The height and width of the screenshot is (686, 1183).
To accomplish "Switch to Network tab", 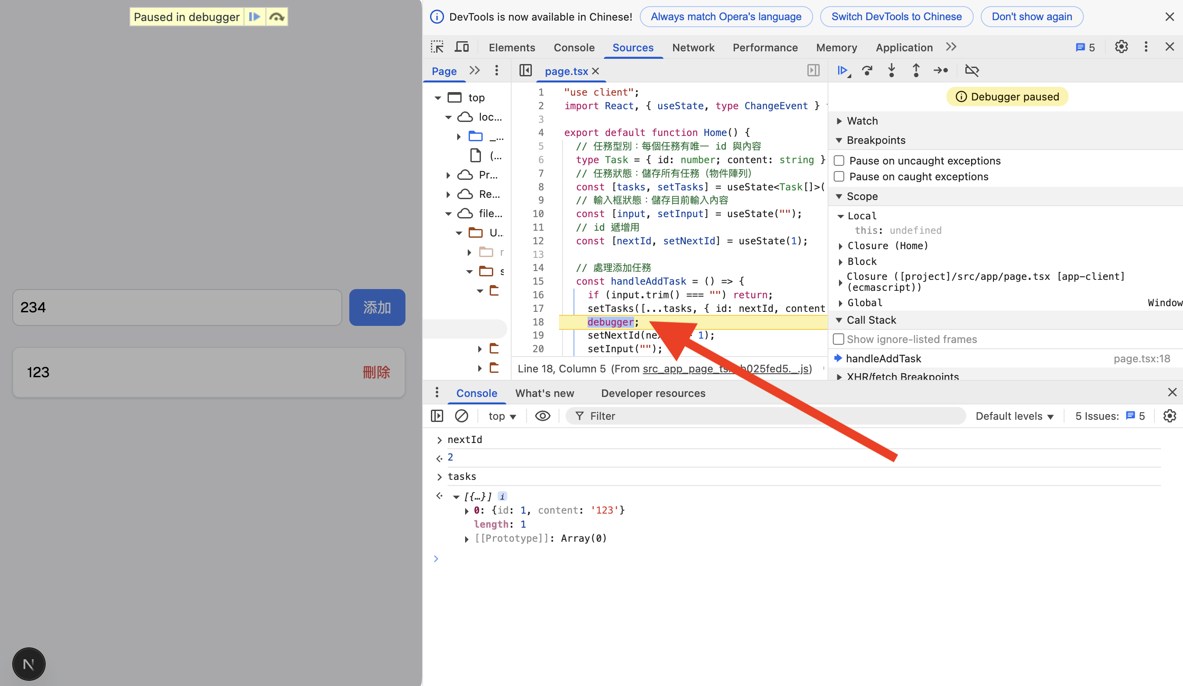I will coord(693,47).
